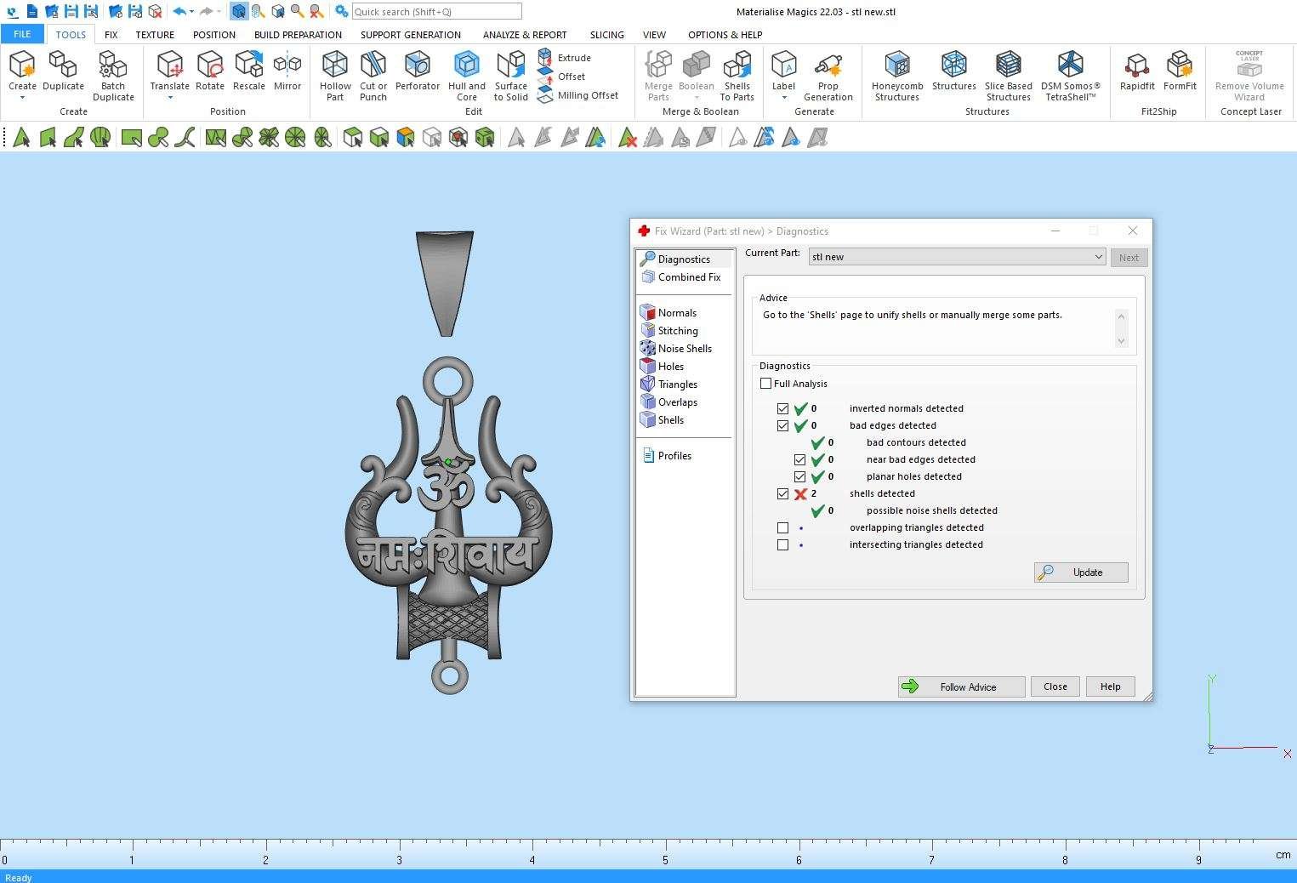Open Shells To Parts tool

(737, 75)
